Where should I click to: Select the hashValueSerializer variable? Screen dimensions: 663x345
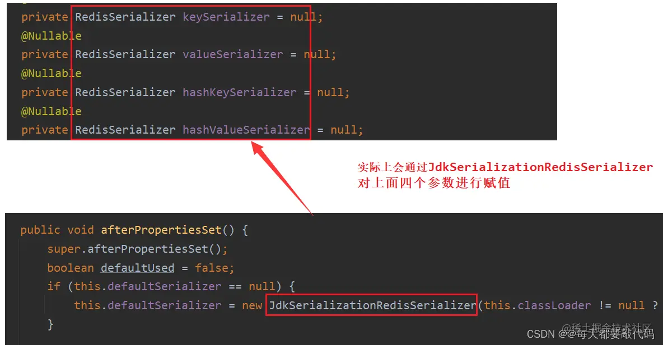(x=246, y=130)
